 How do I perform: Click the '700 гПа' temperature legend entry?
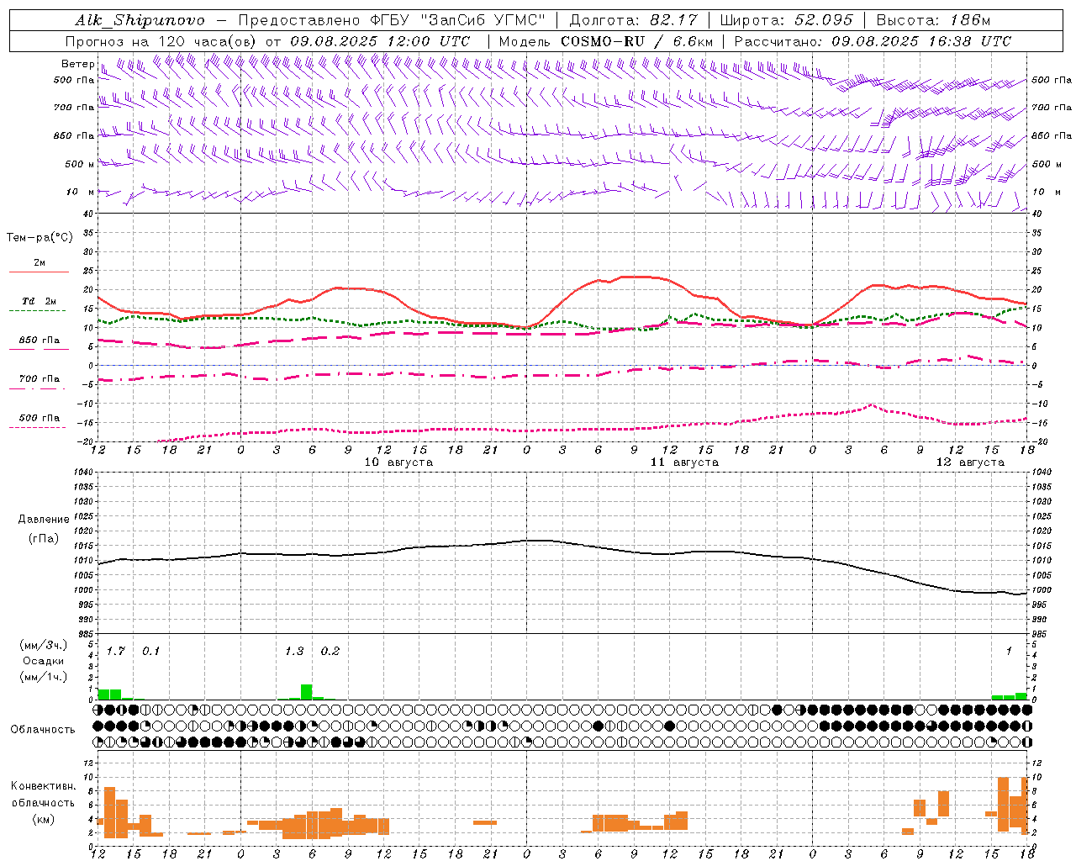coord(40,379)
